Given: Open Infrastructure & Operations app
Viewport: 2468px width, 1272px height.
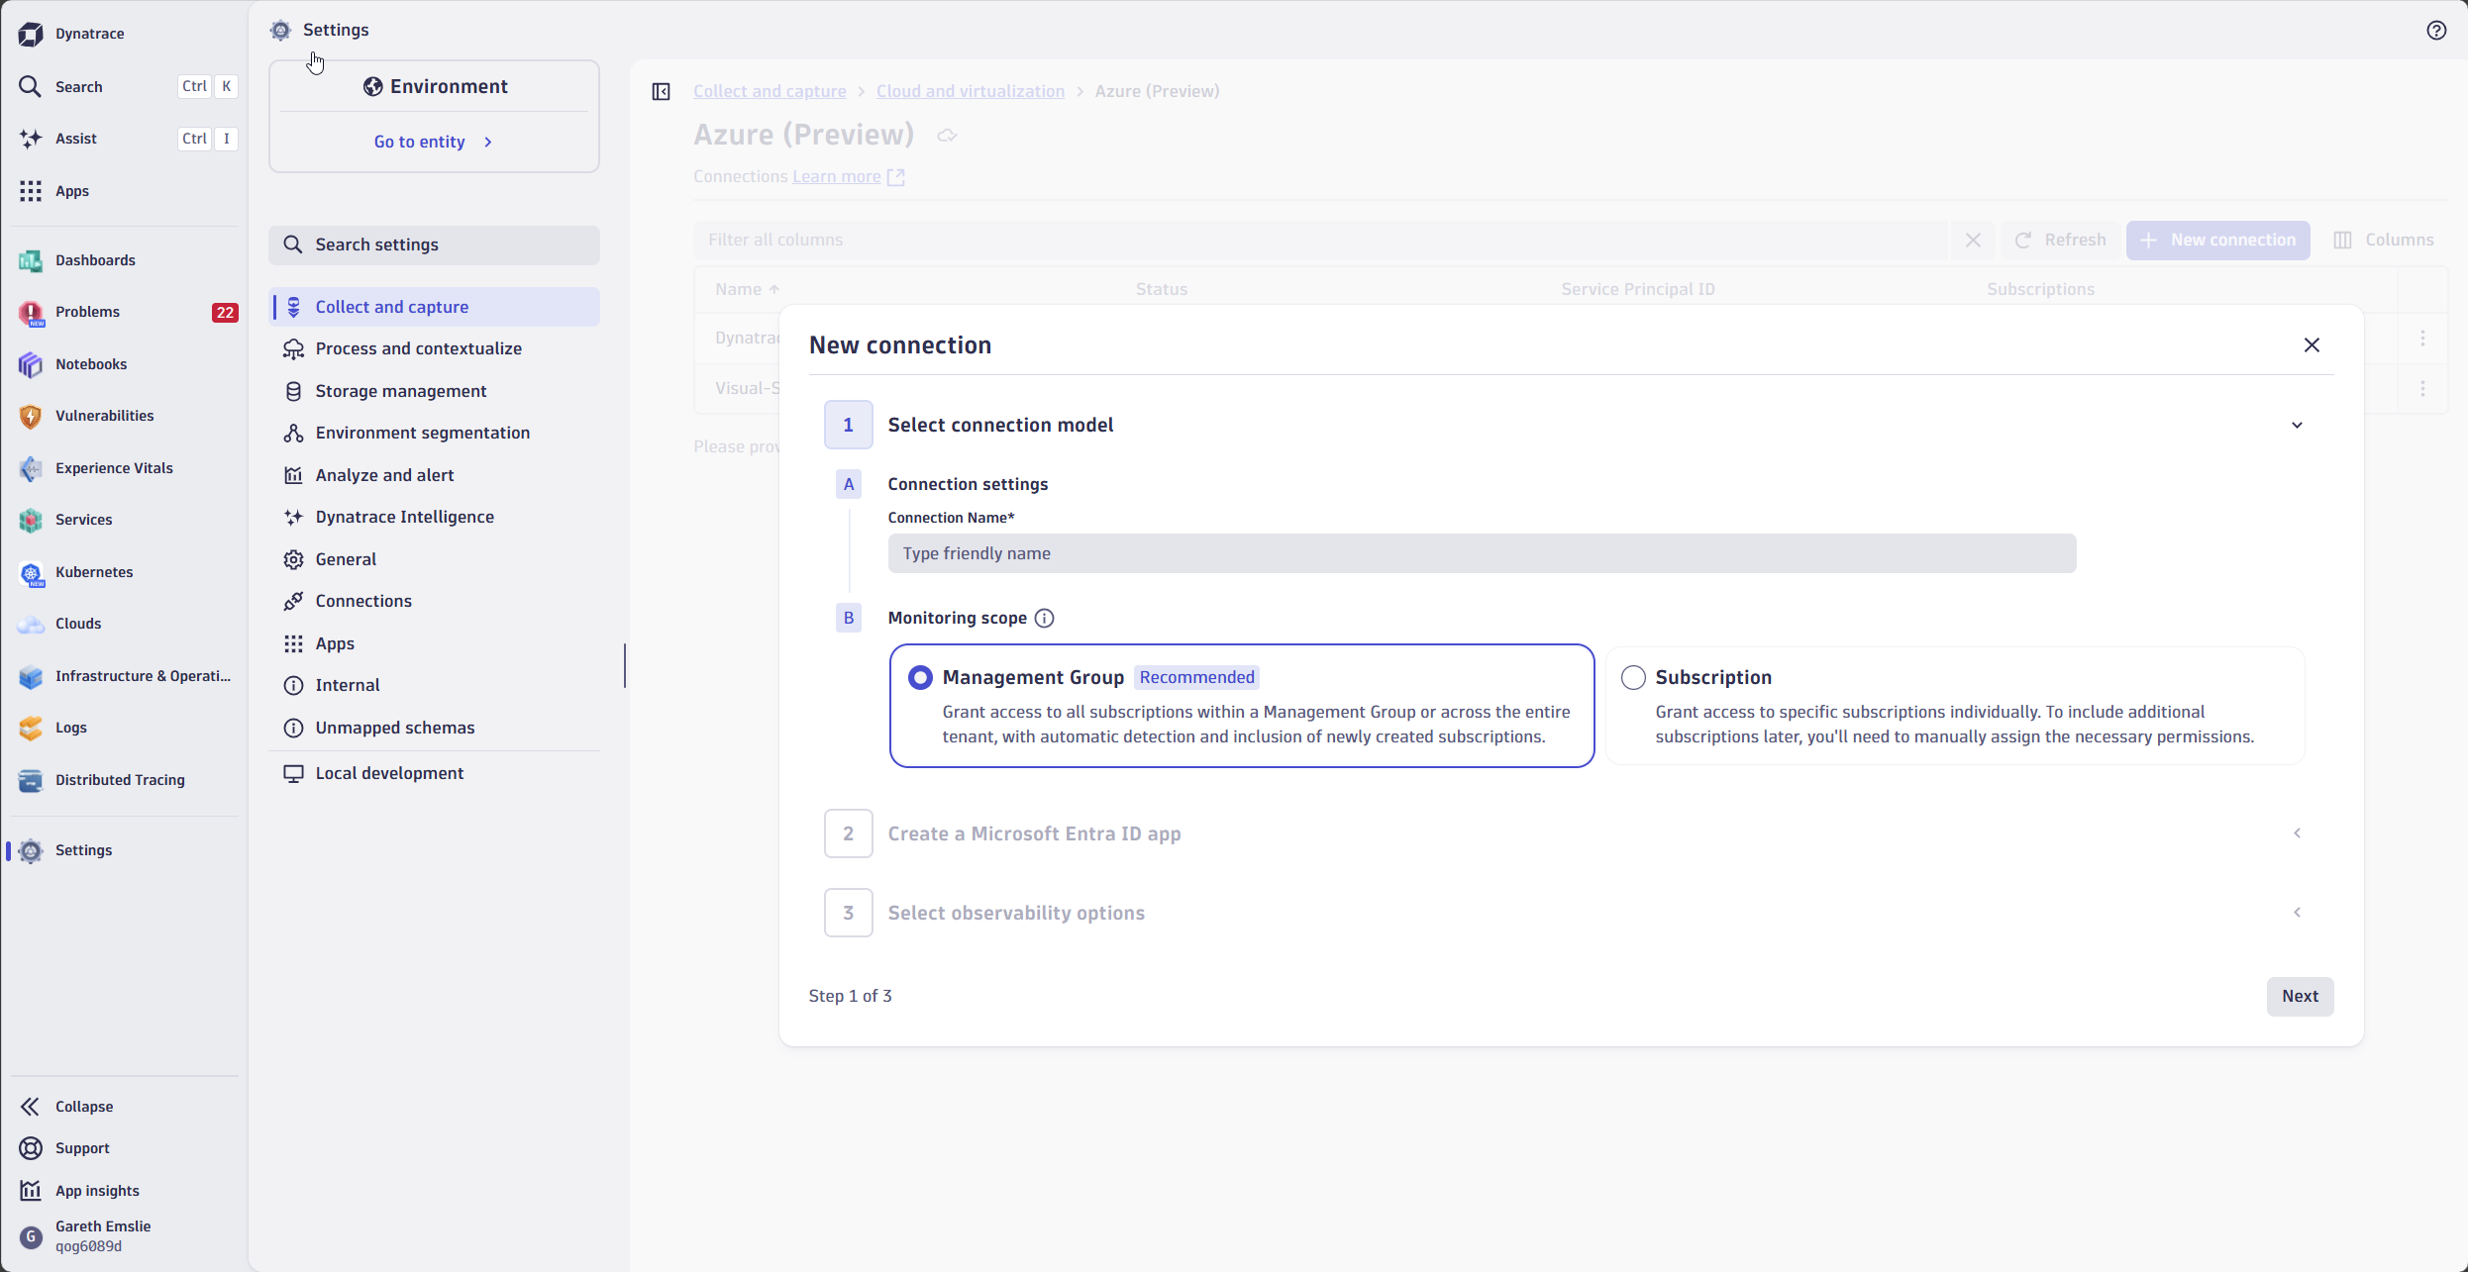Looking at the screenshot, I should 127,676.
